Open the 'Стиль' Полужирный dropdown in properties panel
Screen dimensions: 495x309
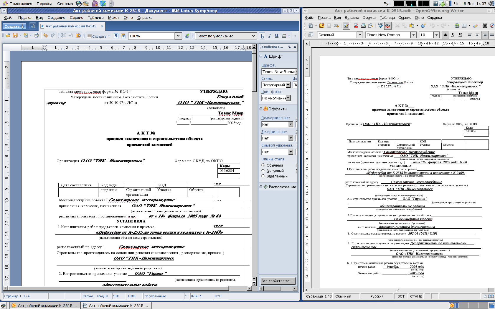288,85
